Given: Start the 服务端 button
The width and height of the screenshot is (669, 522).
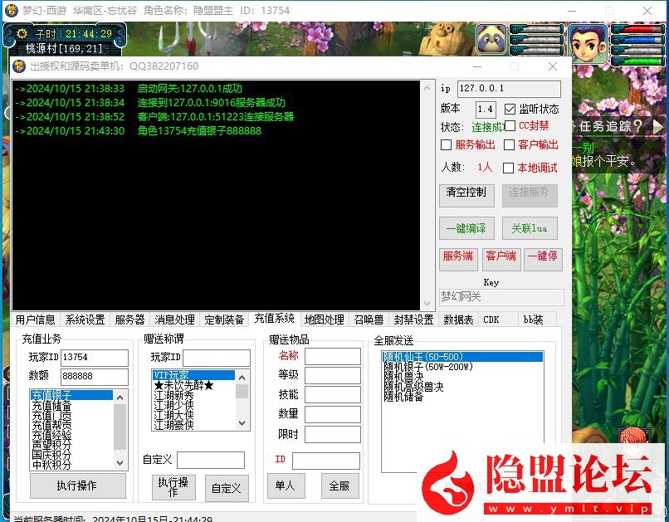Looking at the screenshot, I should [458, 259].
